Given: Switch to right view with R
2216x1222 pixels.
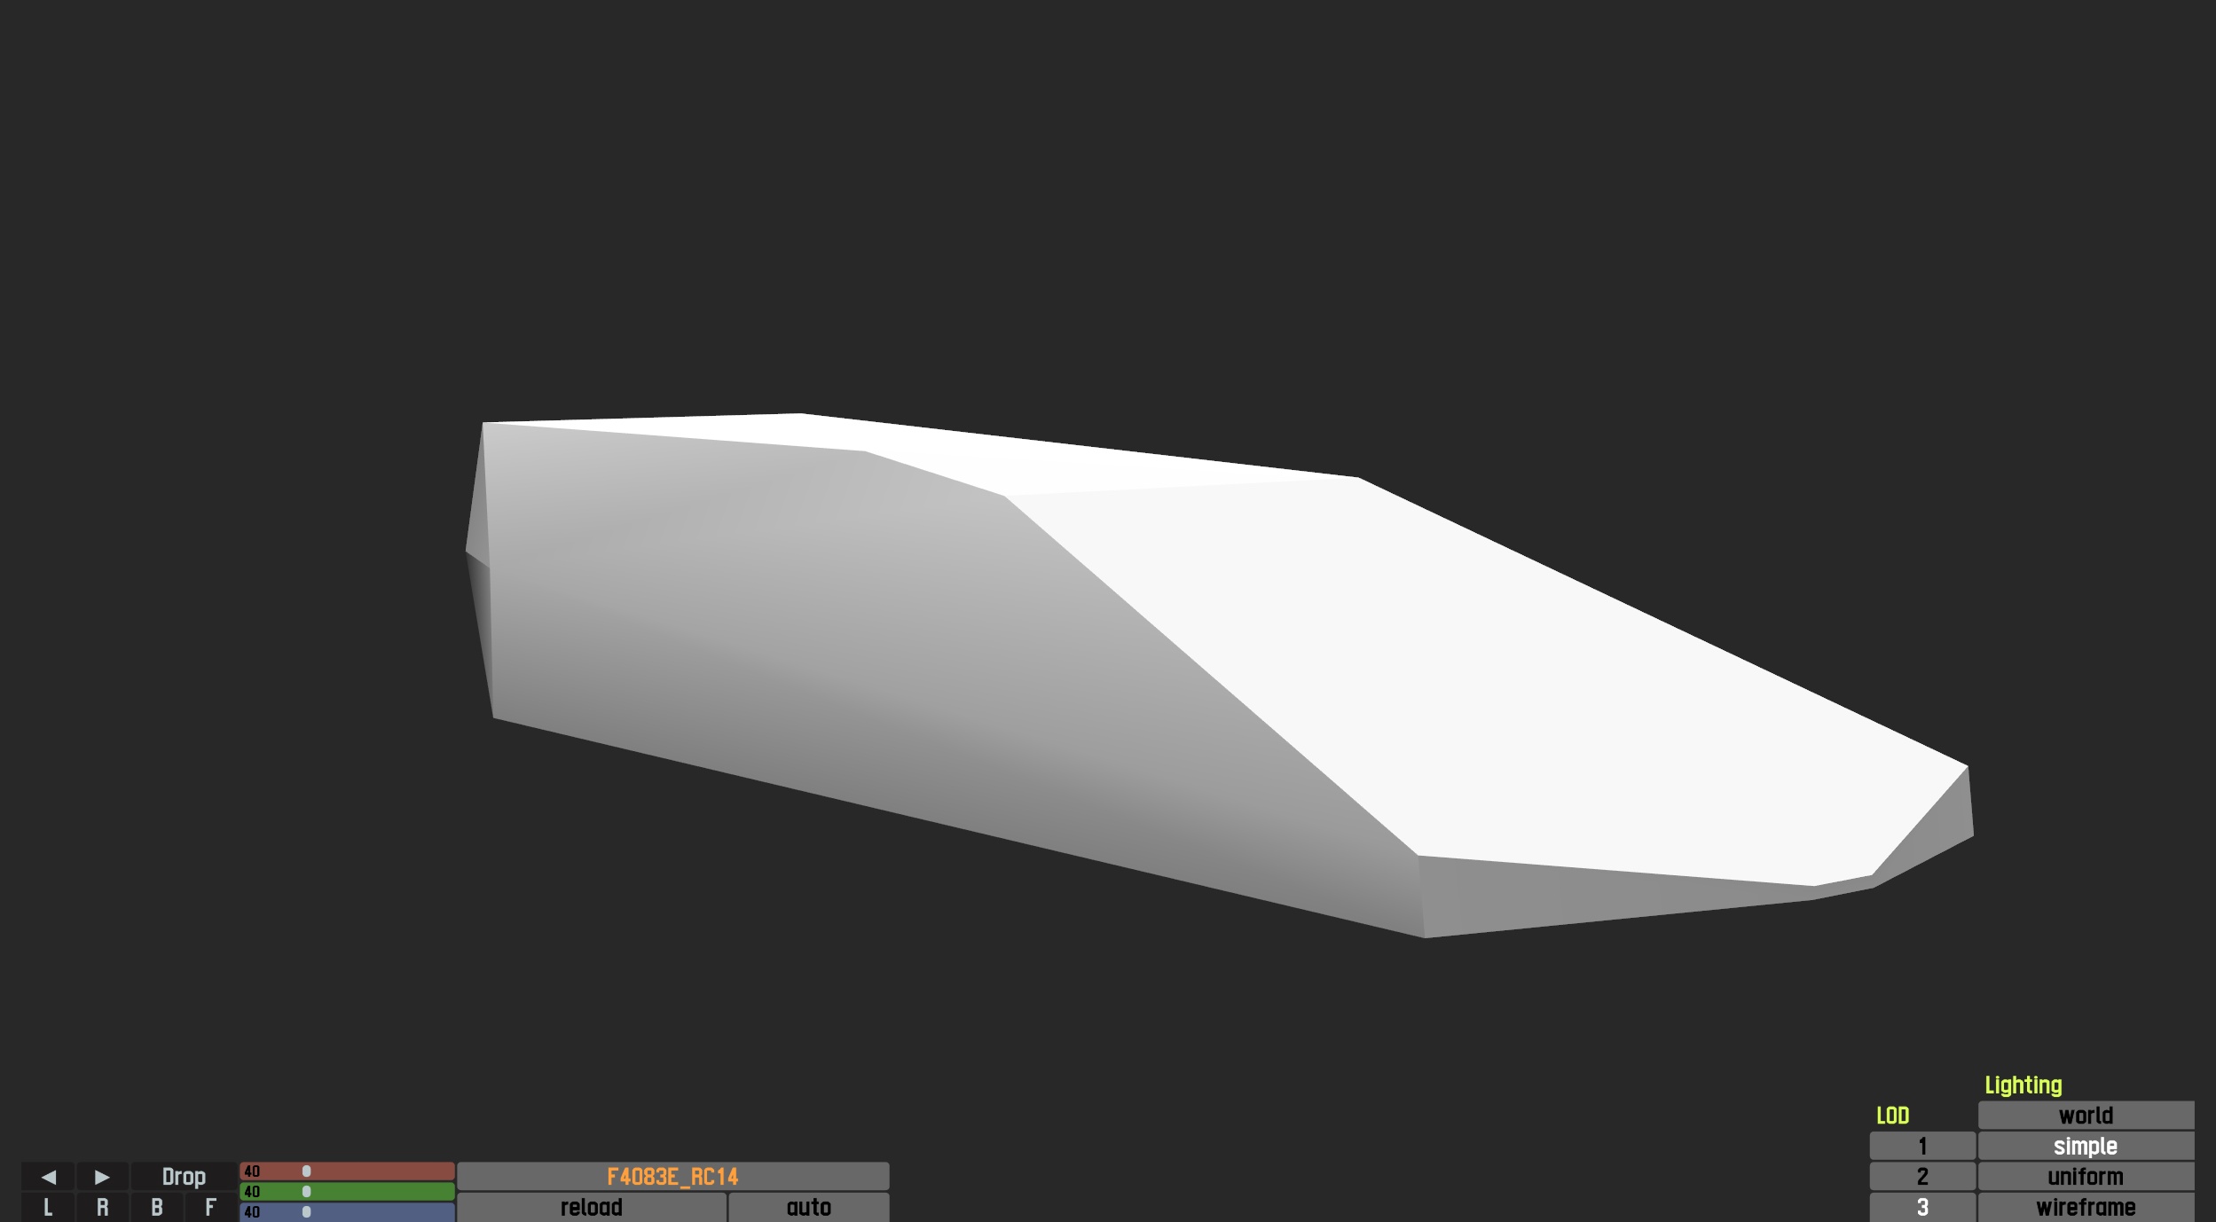Looking at the screenshot, I should [x=102, y=1207].
